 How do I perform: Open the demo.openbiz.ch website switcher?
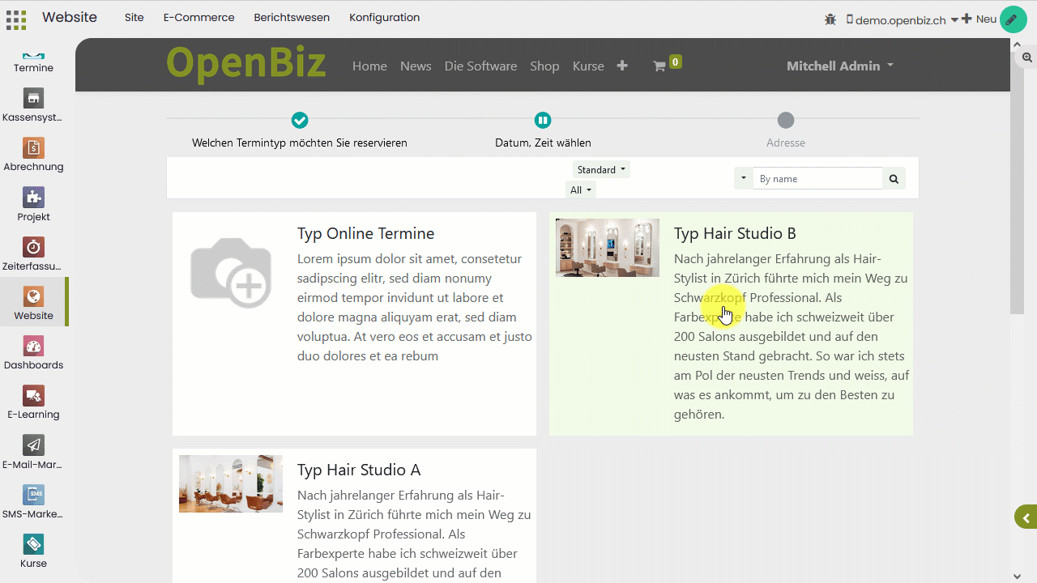(x=901, y=20)
